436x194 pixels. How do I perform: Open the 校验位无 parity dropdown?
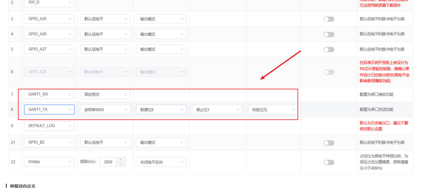click(x=272, y=110)
